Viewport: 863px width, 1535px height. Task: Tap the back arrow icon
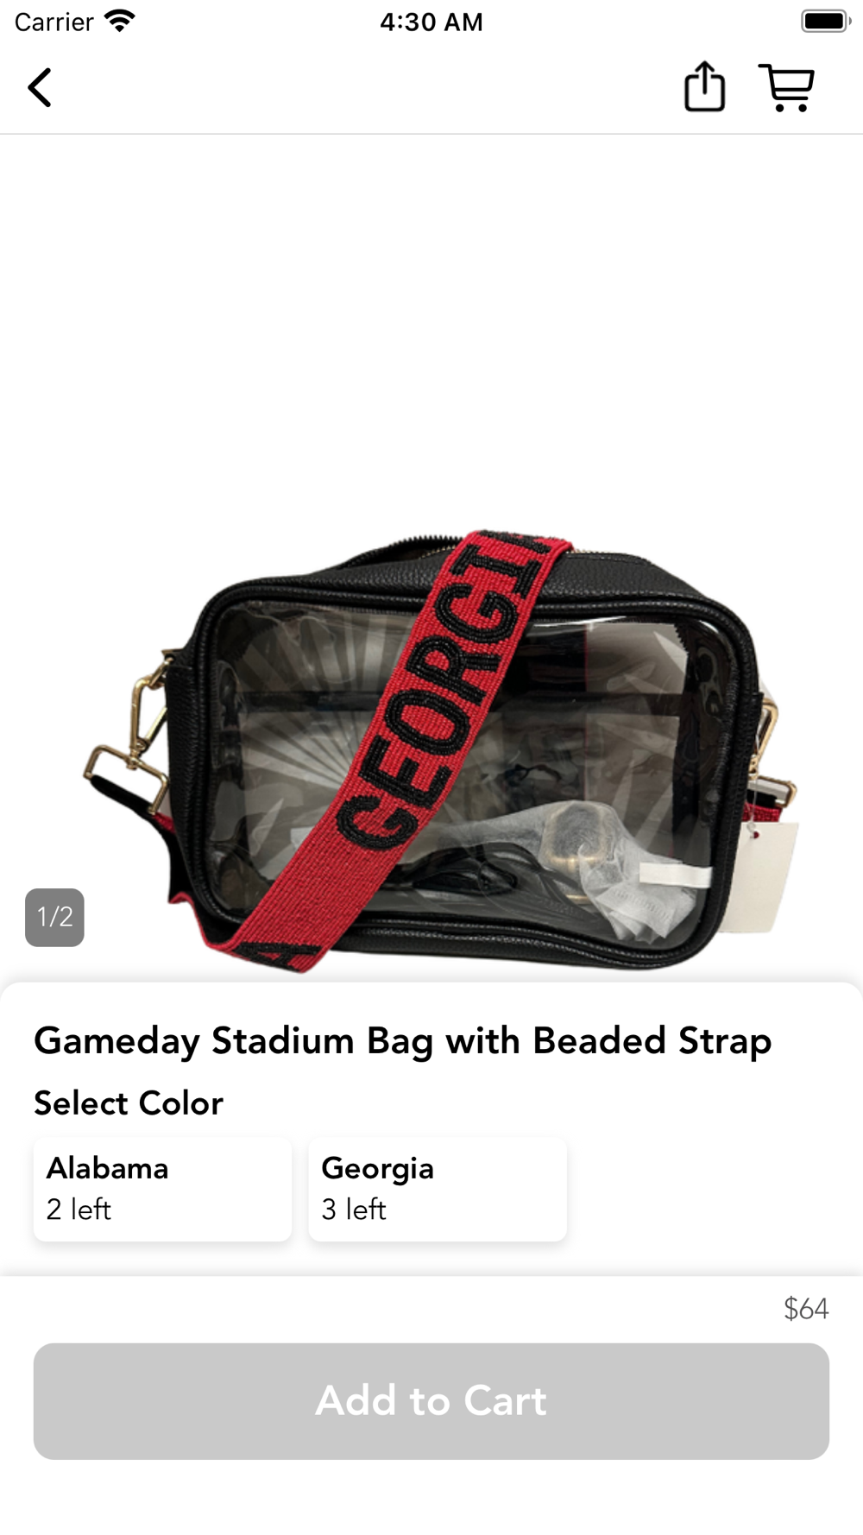(x=40, y=88)
